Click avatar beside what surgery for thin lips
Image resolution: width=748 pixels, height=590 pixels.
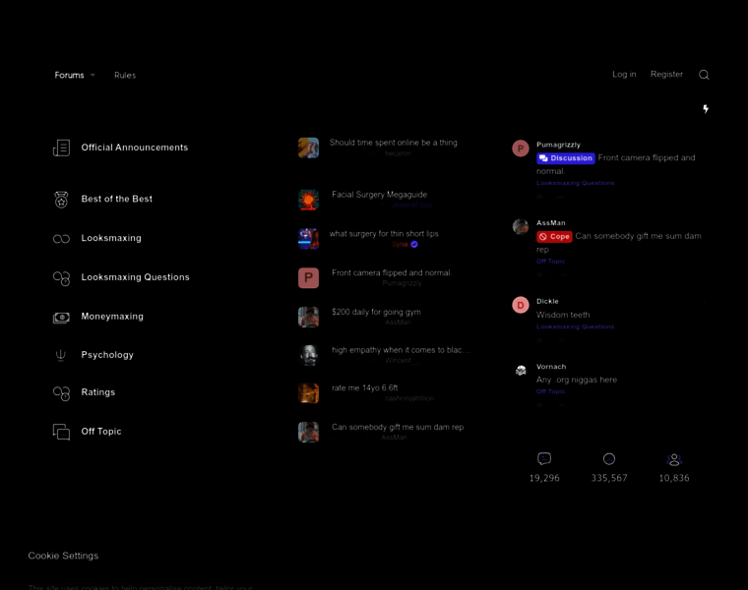click(x=309, y=239)
